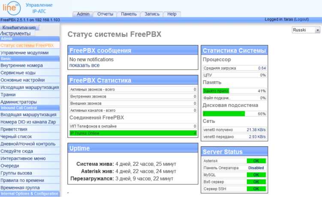Open the Панель tab
The height and width of the screenshot is (197, 322).
[129, 14]
